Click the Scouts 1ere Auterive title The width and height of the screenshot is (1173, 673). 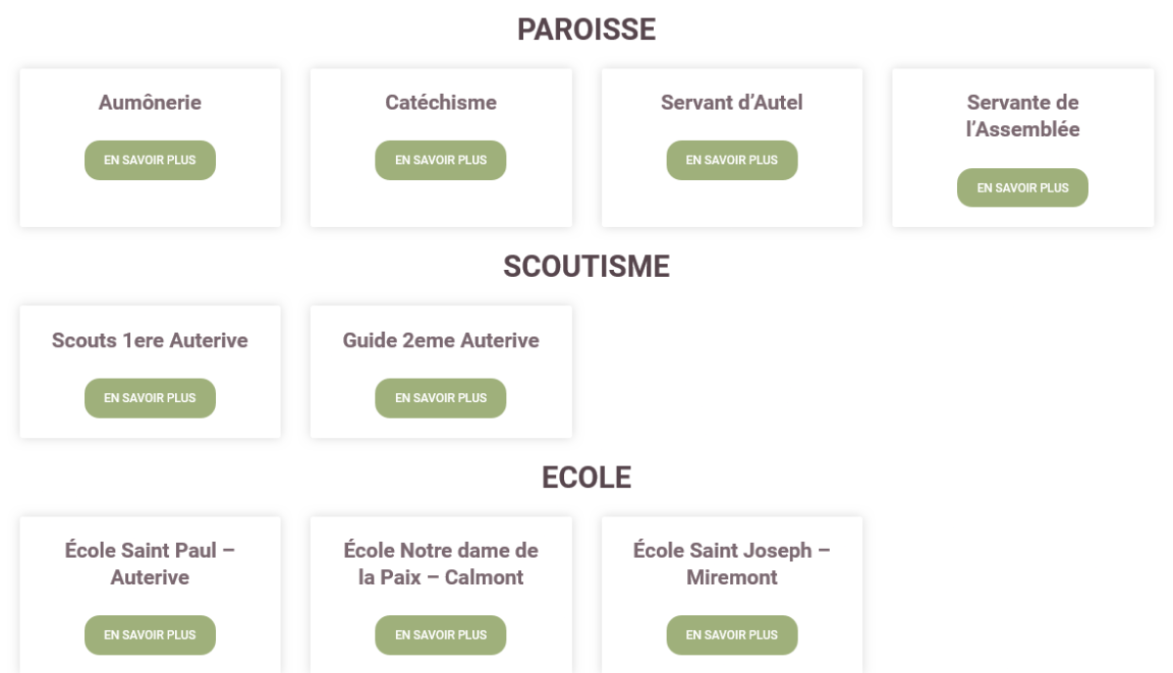[150, 340]
